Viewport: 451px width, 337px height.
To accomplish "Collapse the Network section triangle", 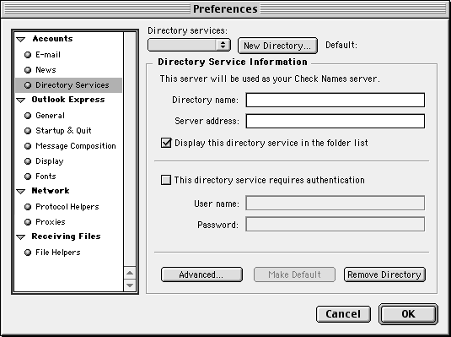I will click(21, 191).
